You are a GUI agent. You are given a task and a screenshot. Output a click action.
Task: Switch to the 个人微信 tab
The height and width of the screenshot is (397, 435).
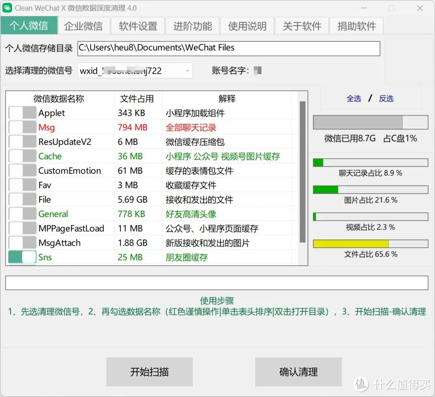[x=29, y=26]
